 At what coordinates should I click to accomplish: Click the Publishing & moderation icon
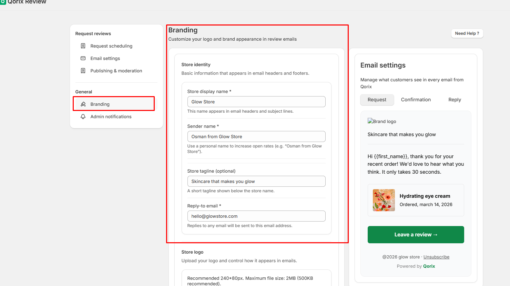(x=83, y=71)
